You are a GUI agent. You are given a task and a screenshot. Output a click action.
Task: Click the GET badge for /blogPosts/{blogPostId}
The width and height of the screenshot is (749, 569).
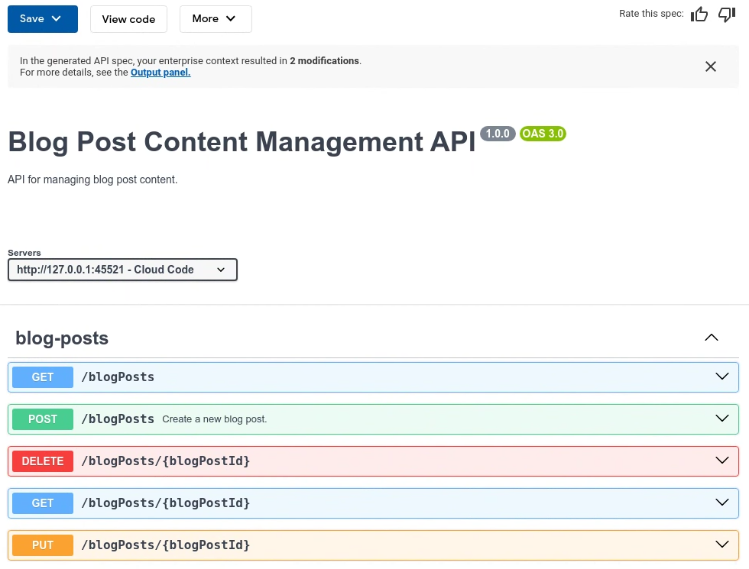point(43,503)
